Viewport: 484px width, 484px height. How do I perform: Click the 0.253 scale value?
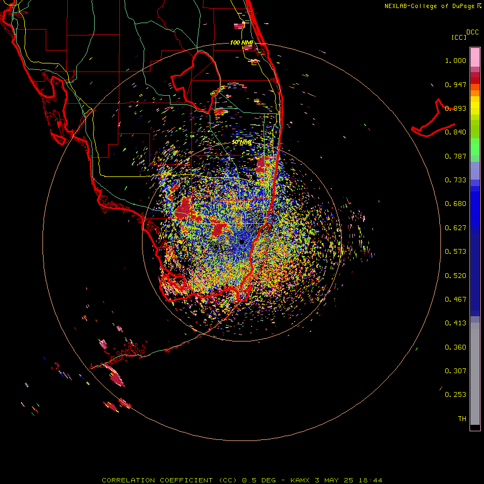click(x=455, y=395)
